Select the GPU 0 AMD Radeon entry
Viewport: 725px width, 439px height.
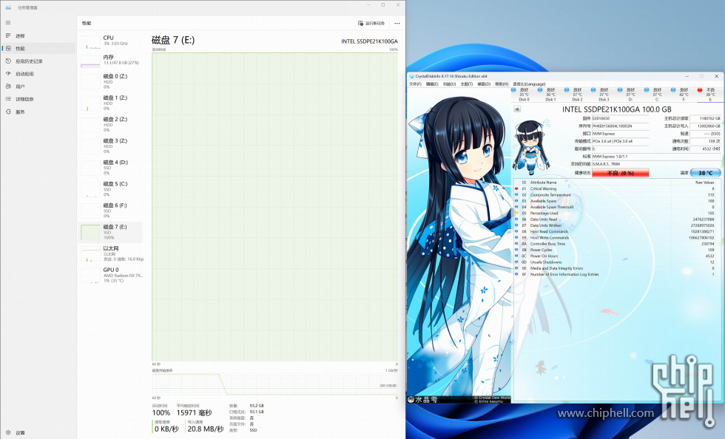(111, 275)
